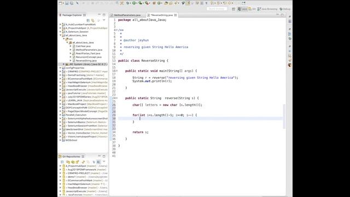The height and width of the screenshot is (197, 350).
Task: Switch to the Debug perspective
Action: coord(285,9)
